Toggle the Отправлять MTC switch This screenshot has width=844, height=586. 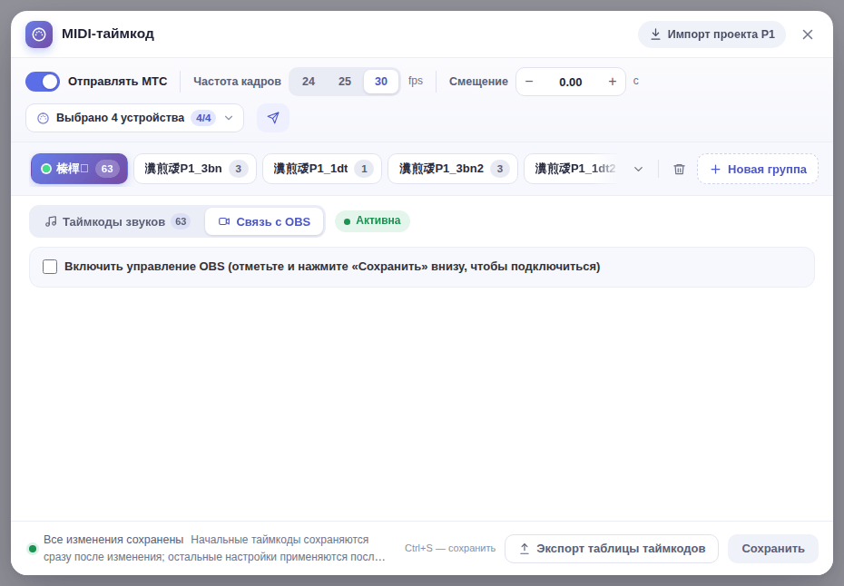[43, 82]
